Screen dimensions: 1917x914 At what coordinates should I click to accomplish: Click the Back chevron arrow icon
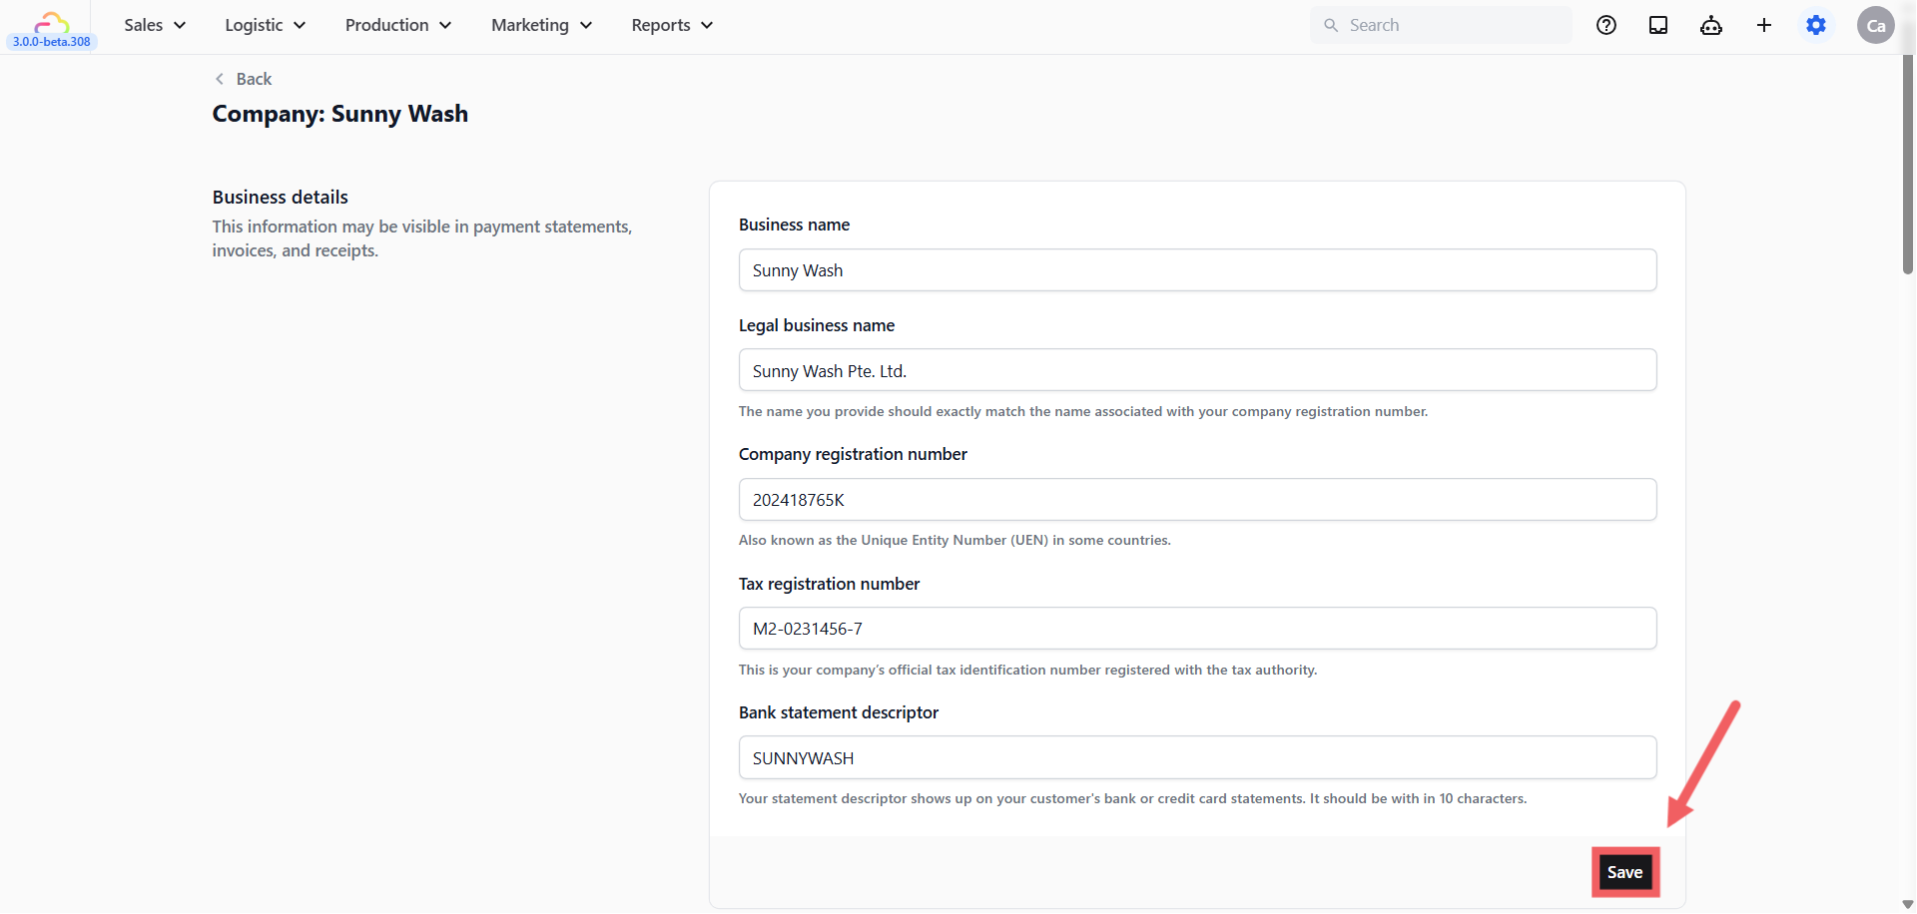(220, 79)
